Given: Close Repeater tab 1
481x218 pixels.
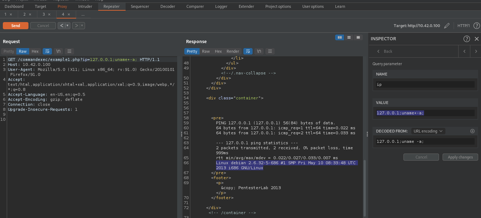Looking at the screenshot, I should tap(11, 14).
